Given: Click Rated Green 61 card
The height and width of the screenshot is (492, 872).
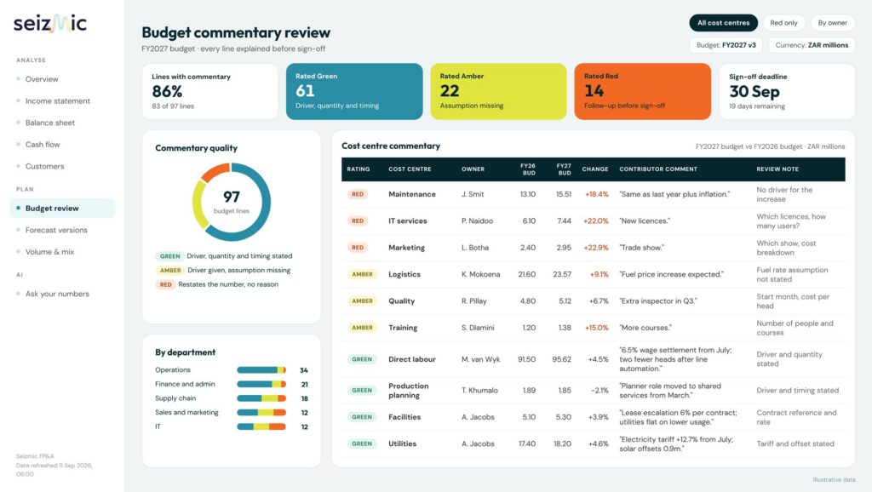Looking at the screenshot, I should click(x=354, y=91).
